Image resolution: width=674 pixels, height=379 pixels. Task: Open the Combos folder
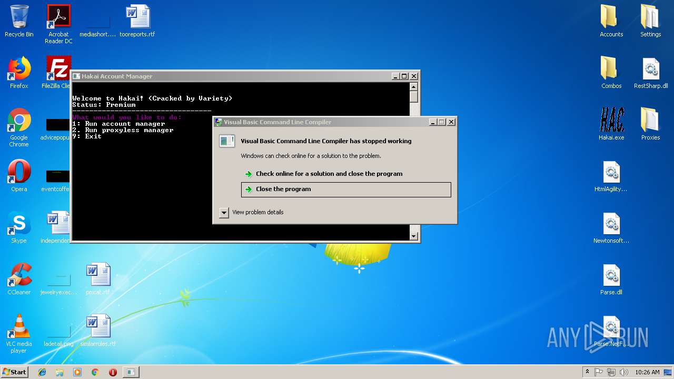[611, 73]
